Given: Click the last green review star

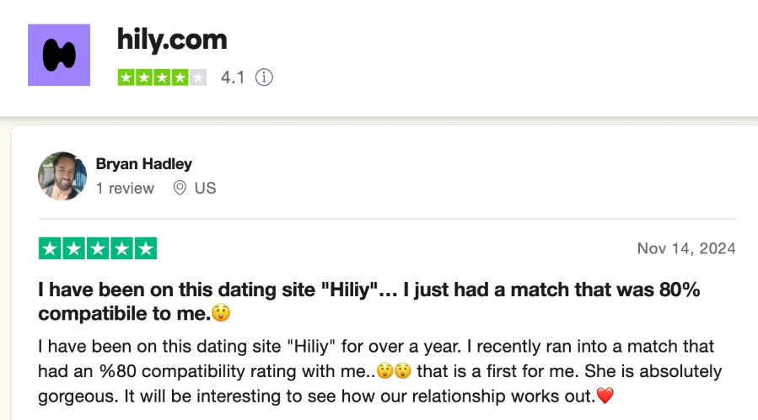Looking at the screenshot, I should [x=146, y=248].
